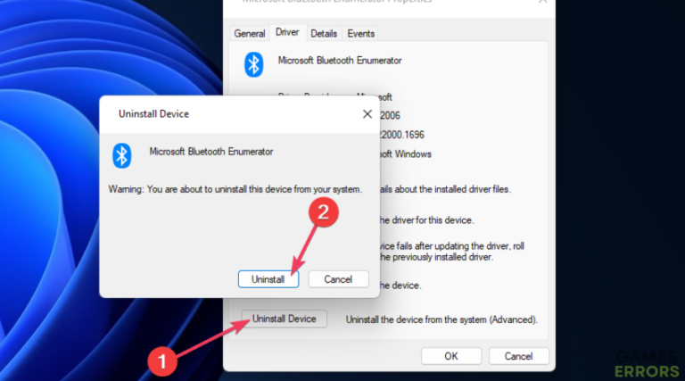Close the Uninstall Device dialog with X

[367, 114]
